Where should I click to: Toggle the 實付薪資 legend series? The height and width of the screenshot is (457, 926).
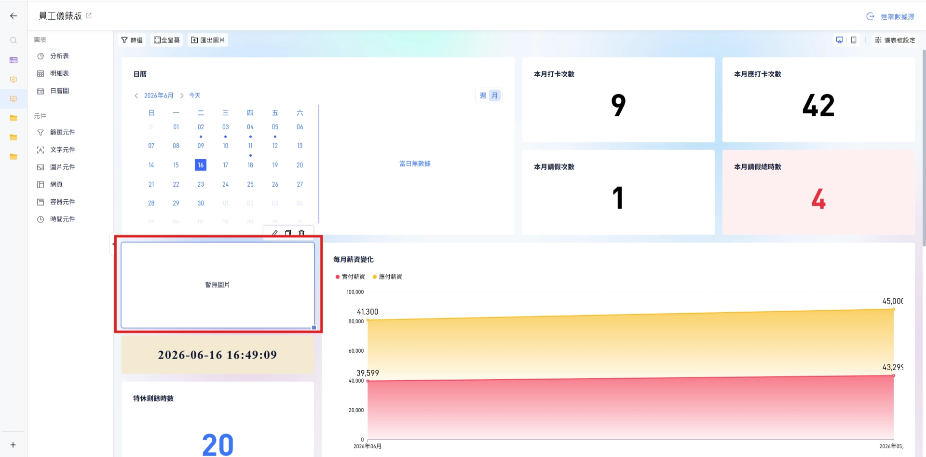tap(350, 277)
